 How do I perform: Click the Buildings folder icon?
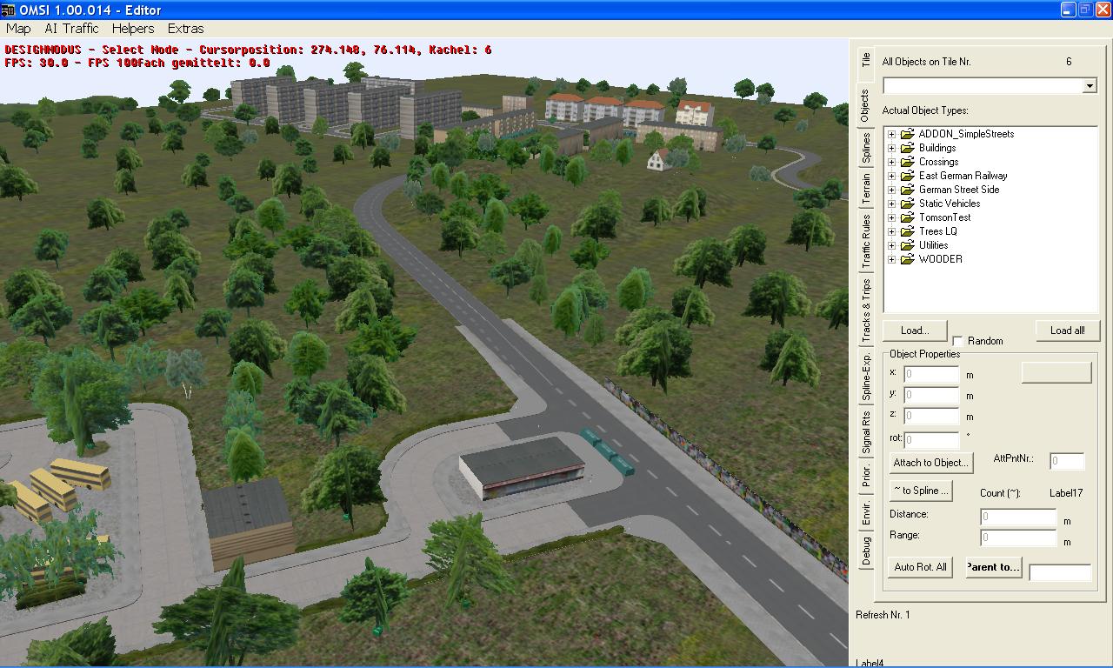[908, 148]
